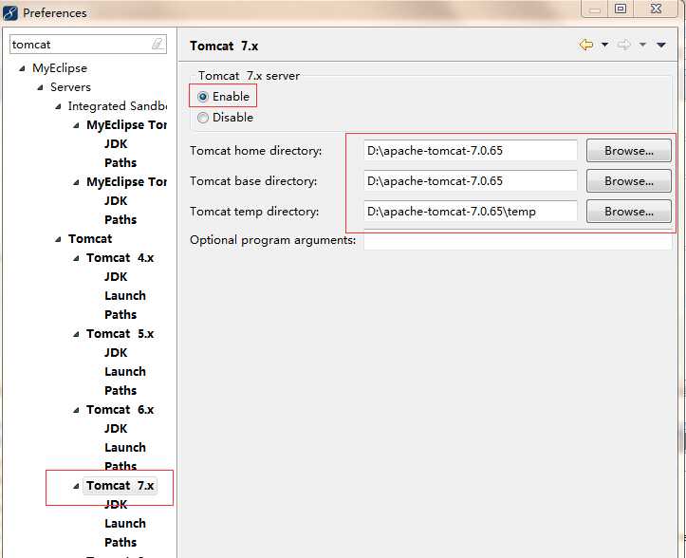Click the MyEclipse app icon in title bar
This screenshot has height=558, width=686.
click(x=10, y=13)
